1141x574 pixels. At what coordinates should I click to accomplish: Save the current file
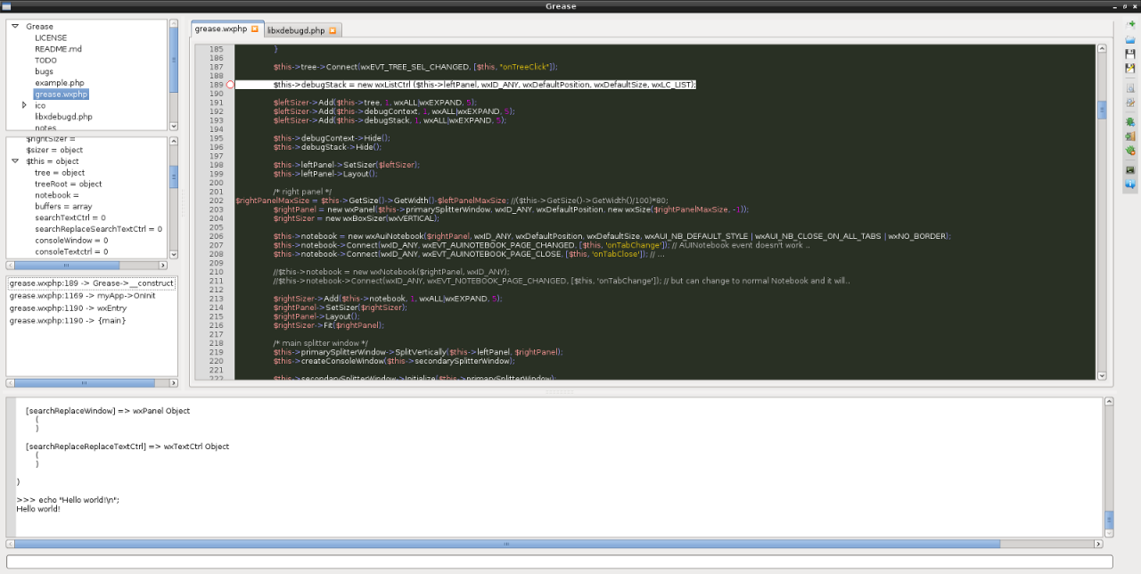coord(1130,53)
